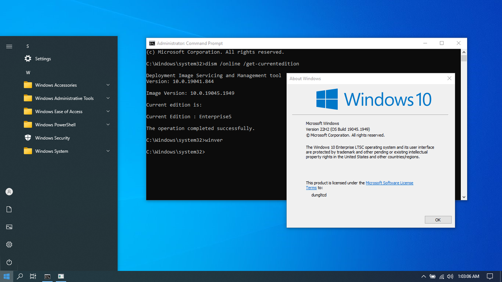
Task: Expand Windows Administrative Tools chevron
Action: click(108, 98)
